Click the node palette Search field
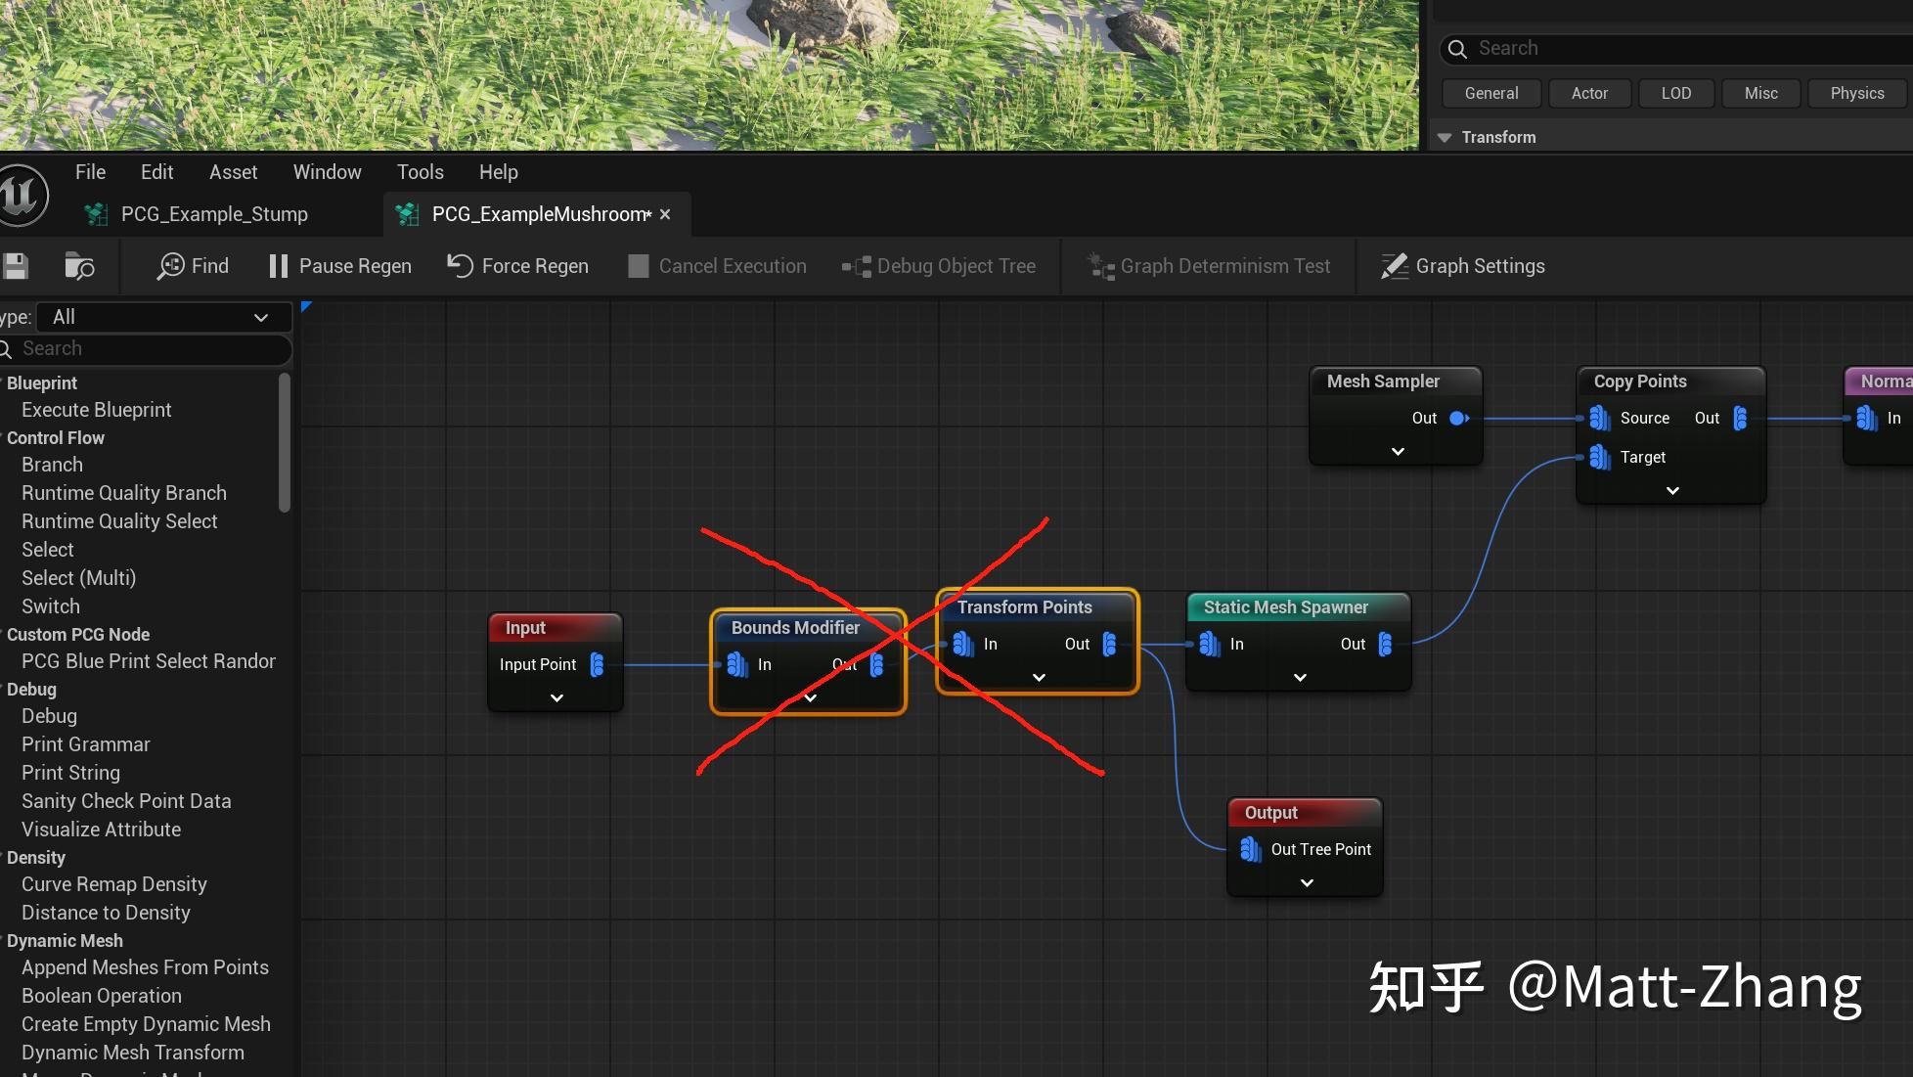 (x=147, y=348)
